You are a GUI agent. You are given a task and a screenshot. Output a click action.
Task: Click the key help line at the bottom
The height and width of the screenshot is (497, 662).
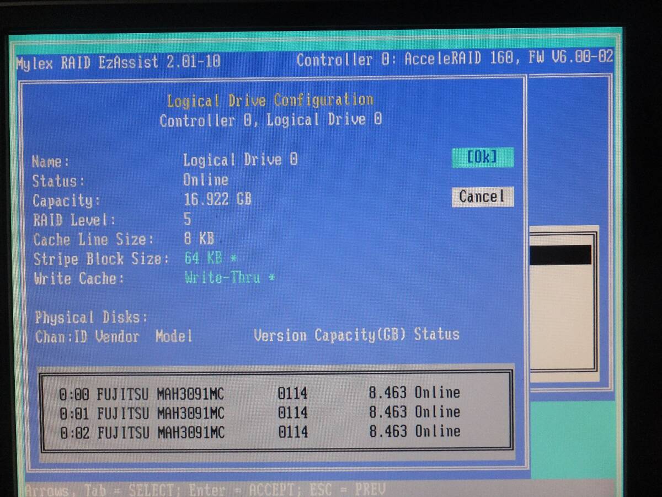(205, 490)
